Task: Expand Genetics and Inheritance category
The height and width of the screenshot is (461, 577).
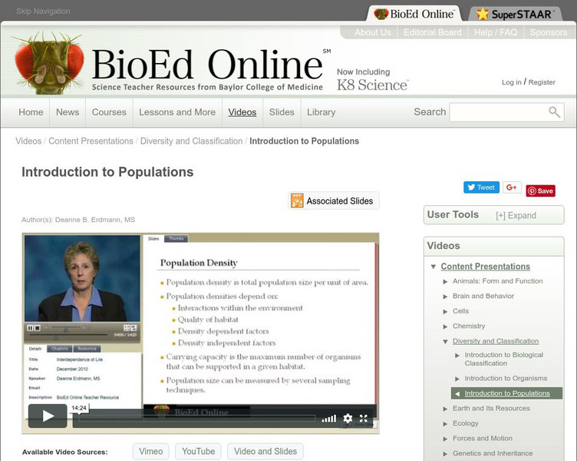Action: (445, 453)
